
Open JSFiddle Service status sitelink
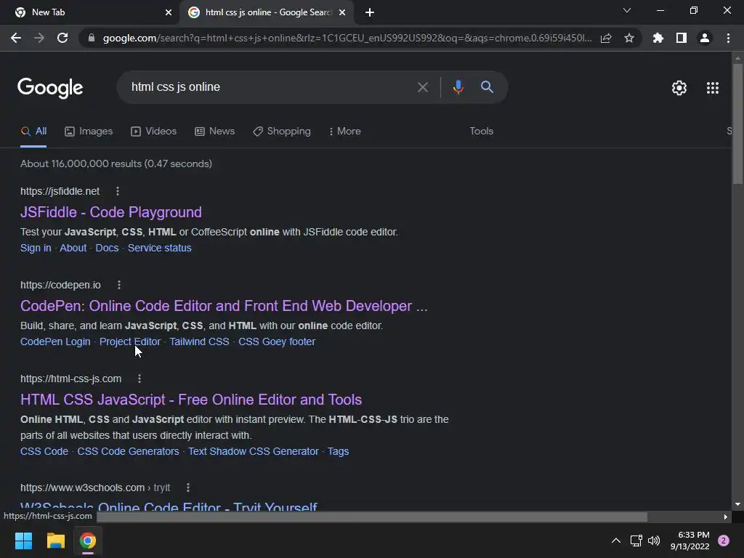tap(159, 248)
